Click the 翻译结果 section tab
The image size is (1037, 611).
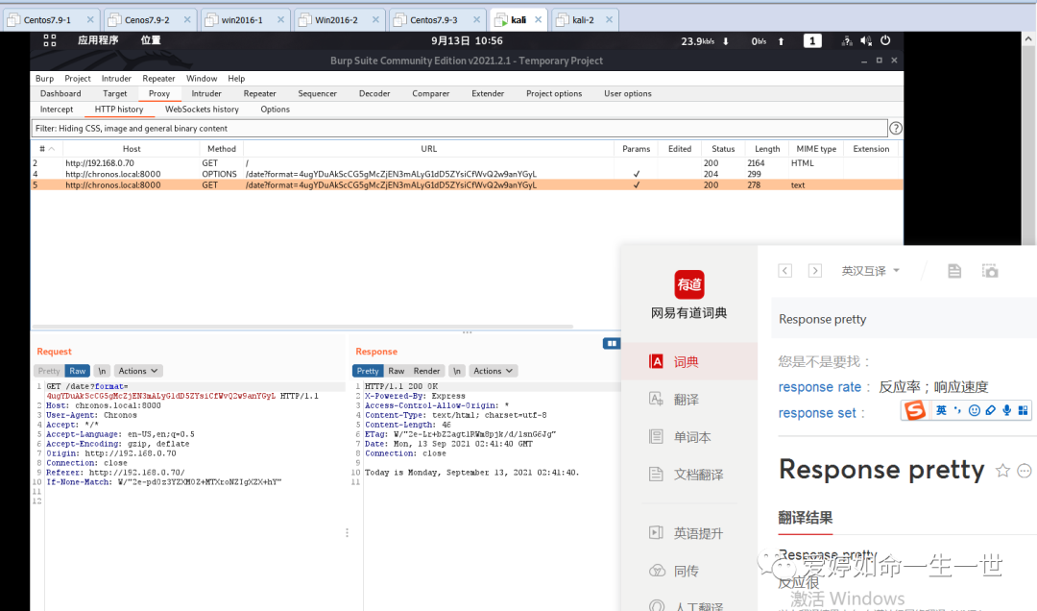point(805,518)
